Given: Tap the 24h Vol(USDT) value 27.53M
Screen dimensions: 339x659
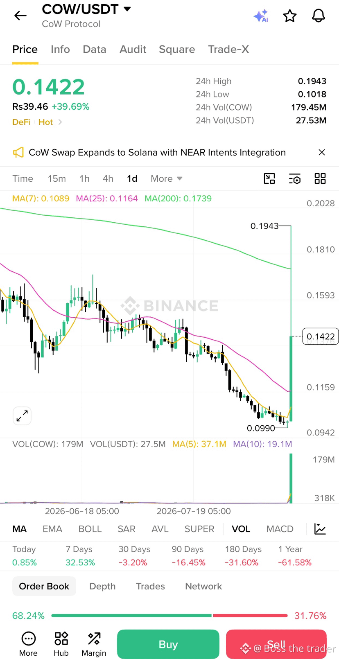Looking at the screenshot, I should (311, 120).
